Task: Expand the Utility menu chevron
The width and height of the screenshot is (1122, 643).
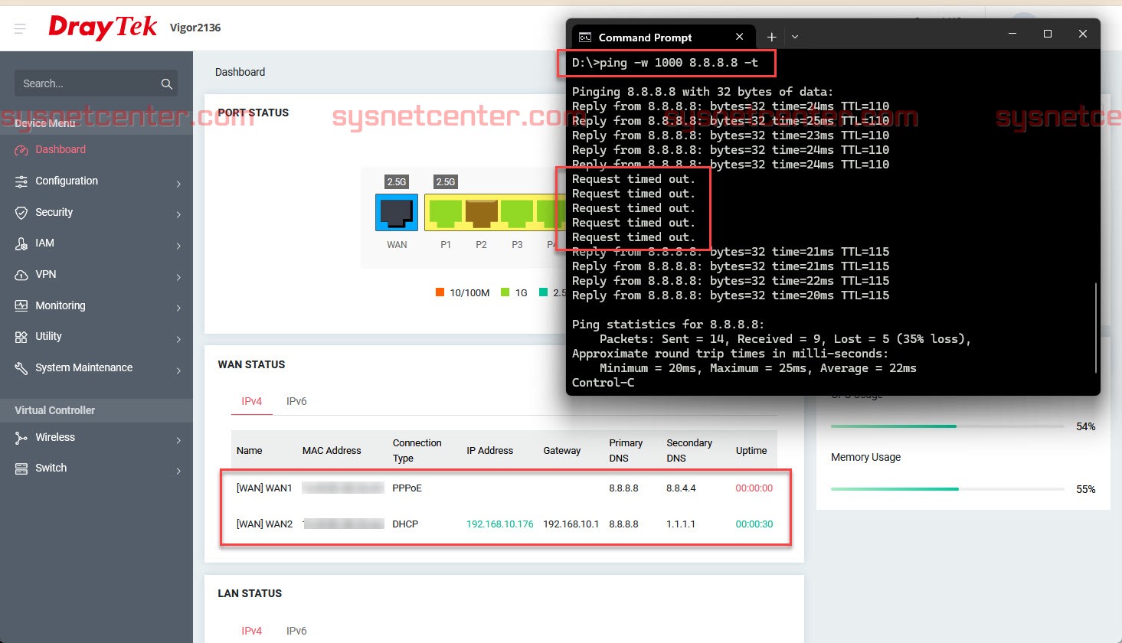Action: tap(178, 339)
